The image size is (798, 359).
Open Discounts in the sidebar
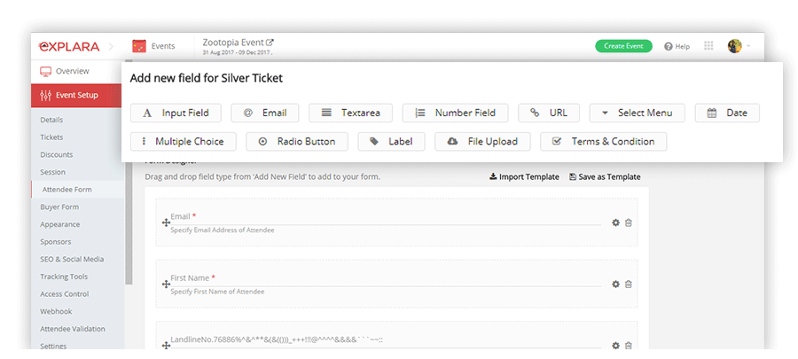click(57, 154)
